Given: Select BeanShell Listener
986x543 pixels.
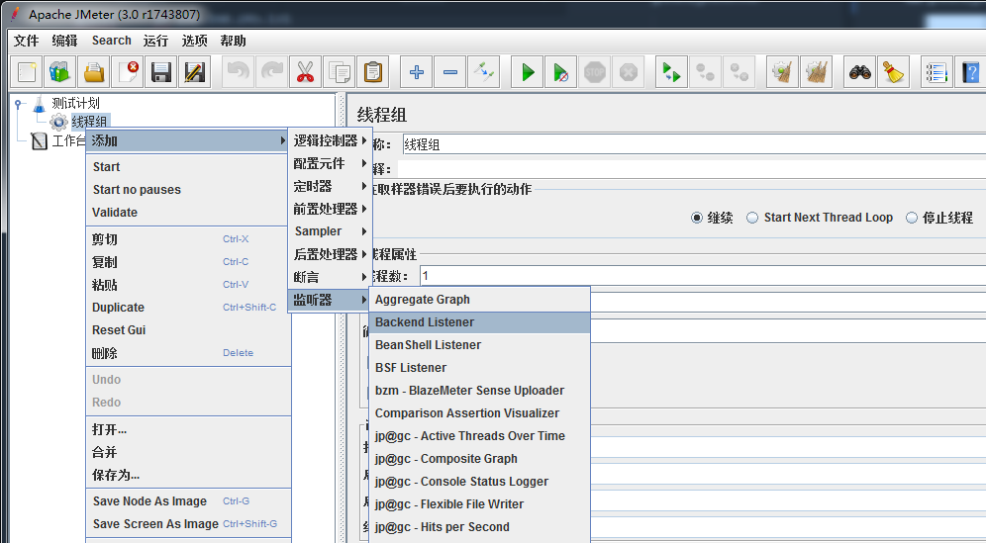Looking at the screenshot, I should (480, 344).
